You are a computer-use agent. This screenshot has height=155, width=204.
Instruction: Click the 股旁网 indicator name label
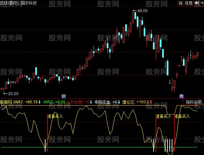point(6,102)
